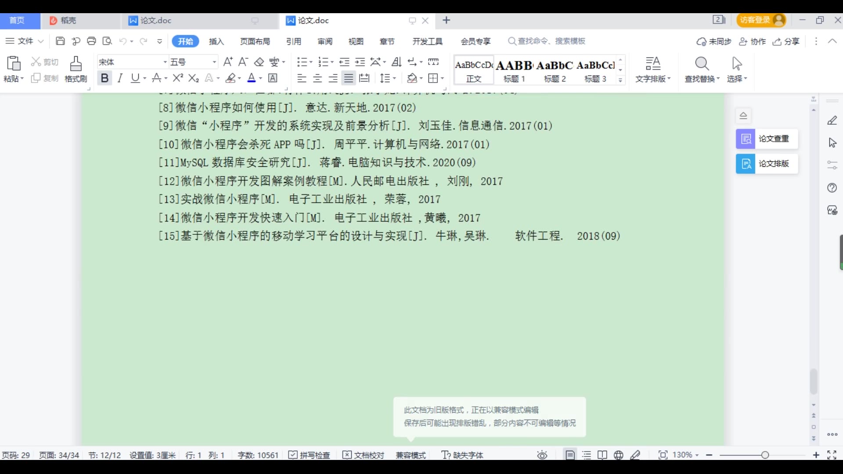Screen dimensions: 843x474
Task: Open the 开发工具 ribbon tab
Action: 428,41
